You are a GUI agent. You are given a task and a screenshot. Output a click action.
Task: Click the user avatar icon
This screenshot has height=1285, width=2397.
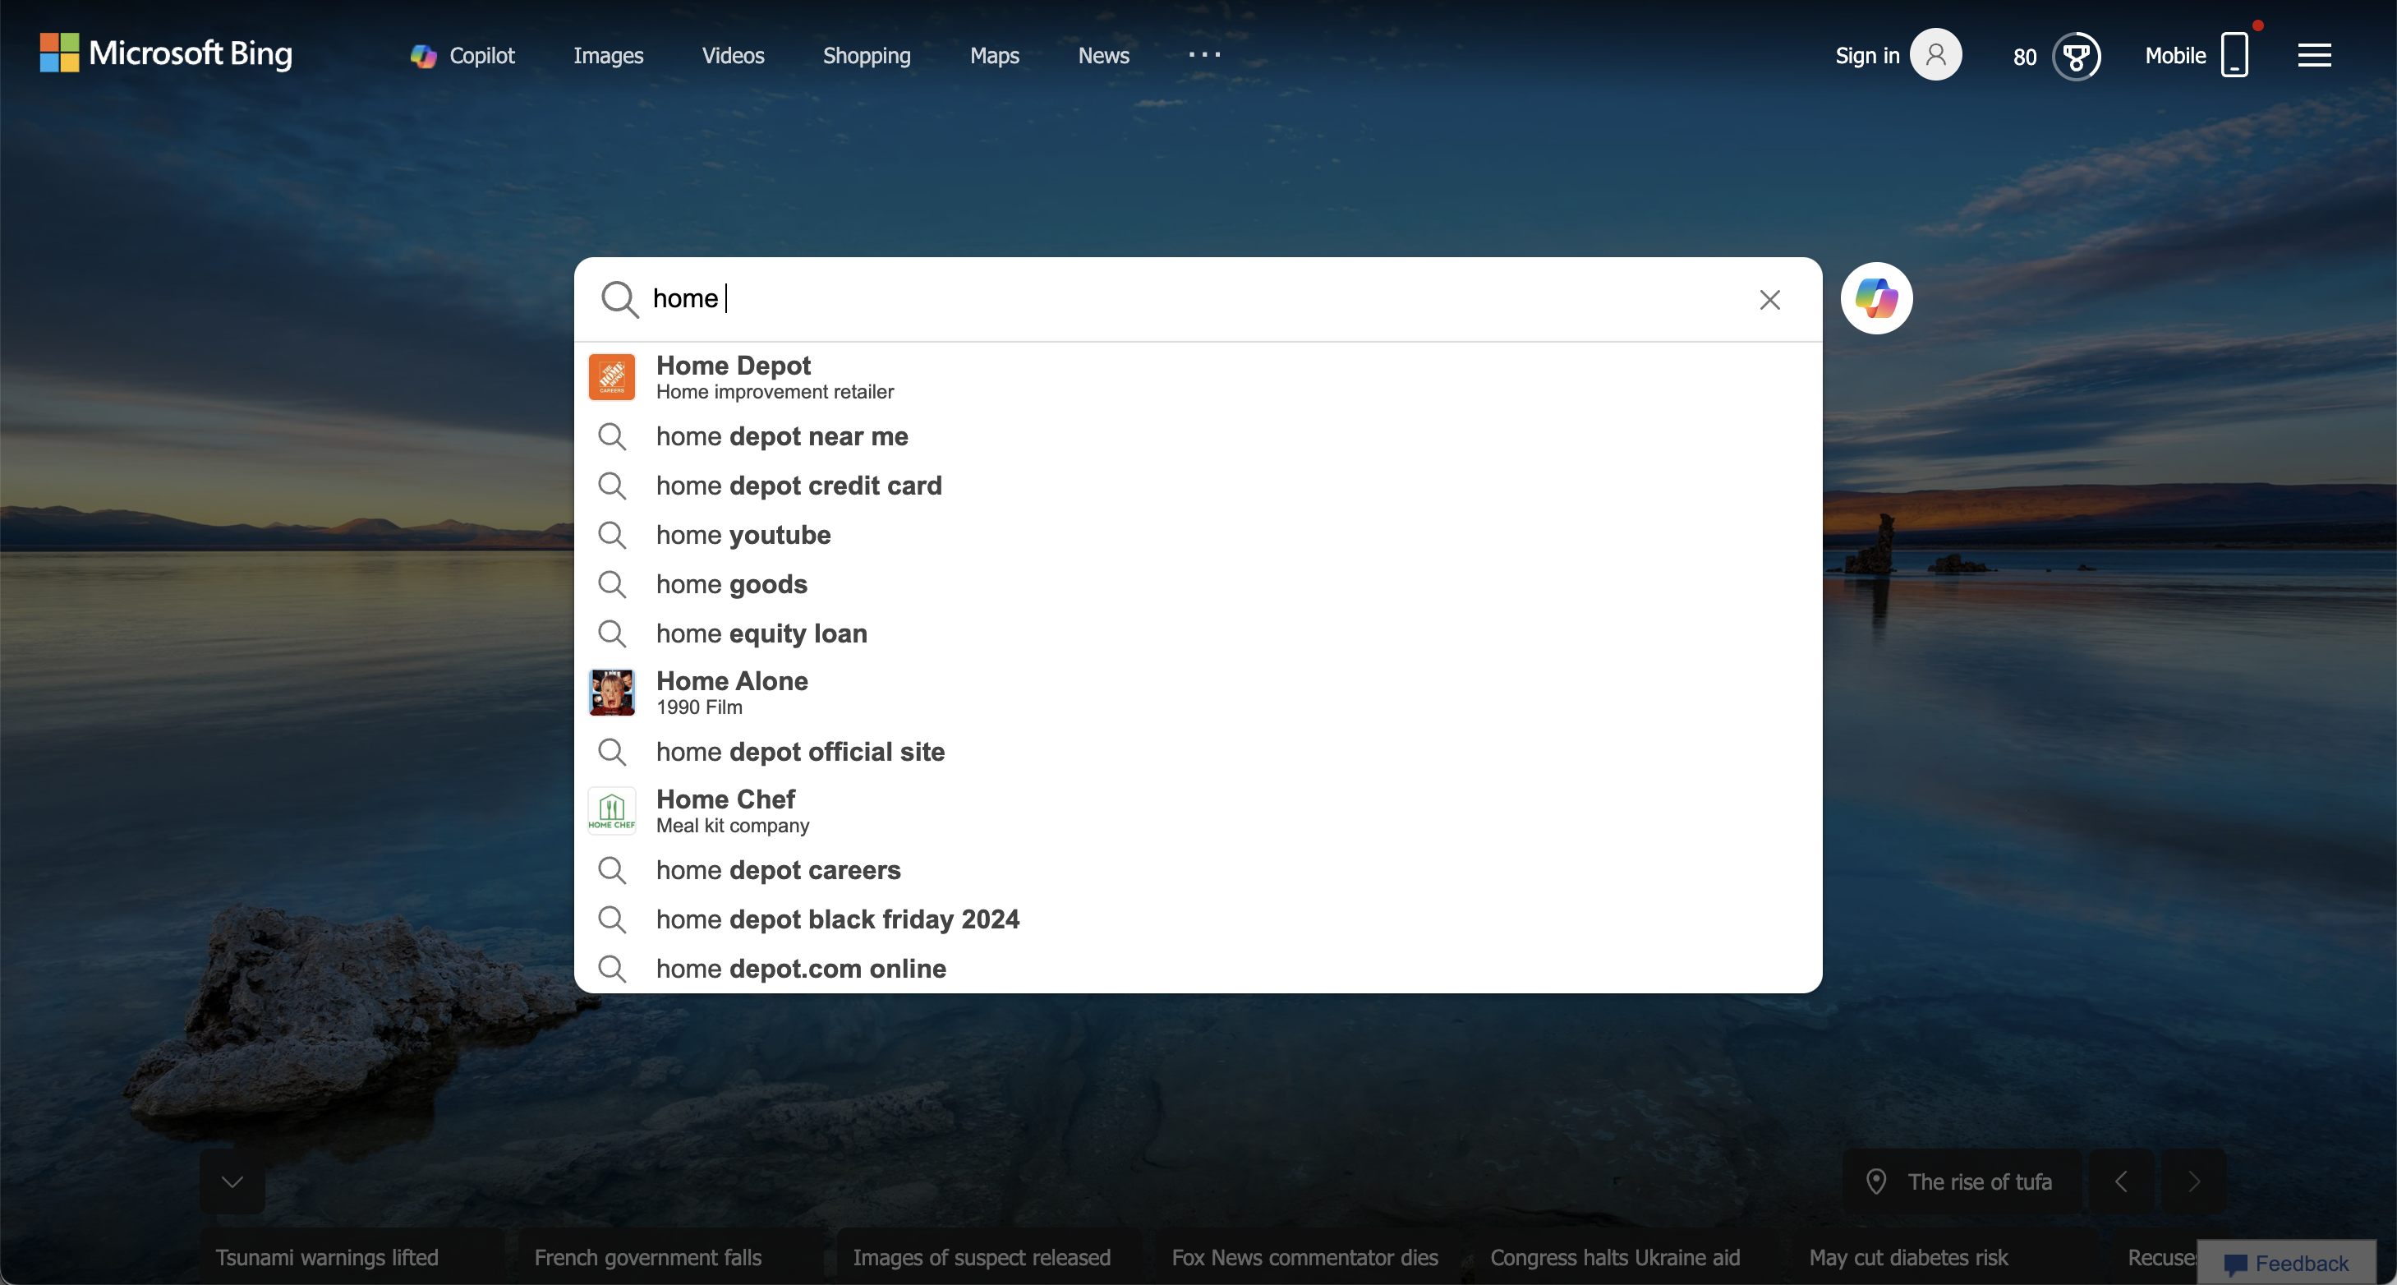(1935, 55)
